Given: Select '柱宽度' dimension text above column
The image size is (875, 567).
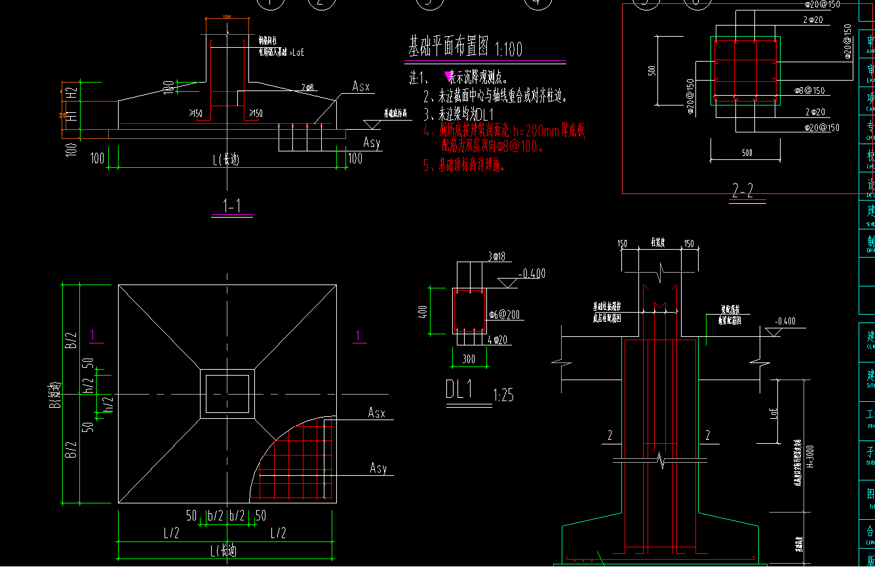Looking at the screenshot, I should tap(658, 243).
